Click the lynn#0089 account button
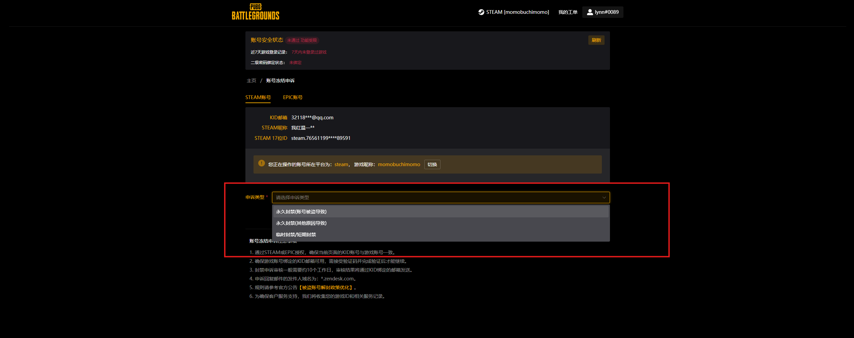This screenshot has width=854, height=338. click(603, 12)
